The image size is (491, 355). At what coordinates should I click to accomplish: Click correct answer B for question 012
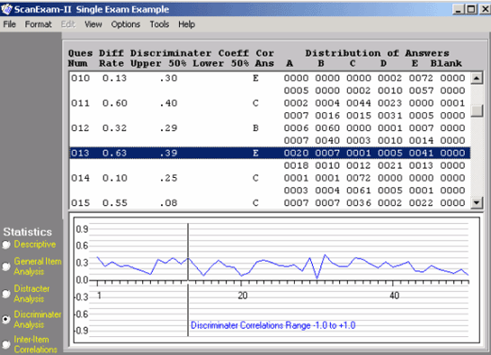(x=255, y=128)
